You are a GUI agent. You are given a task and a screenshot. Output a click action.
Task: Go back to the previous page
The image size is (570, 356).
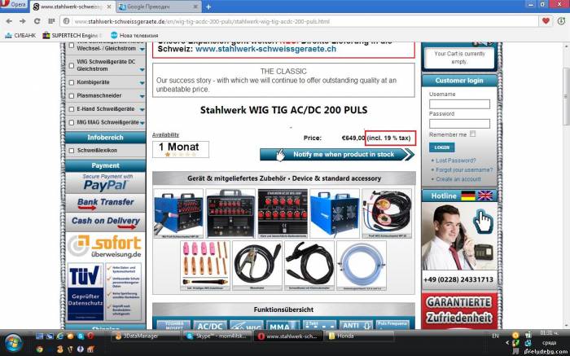coord(8,20)
